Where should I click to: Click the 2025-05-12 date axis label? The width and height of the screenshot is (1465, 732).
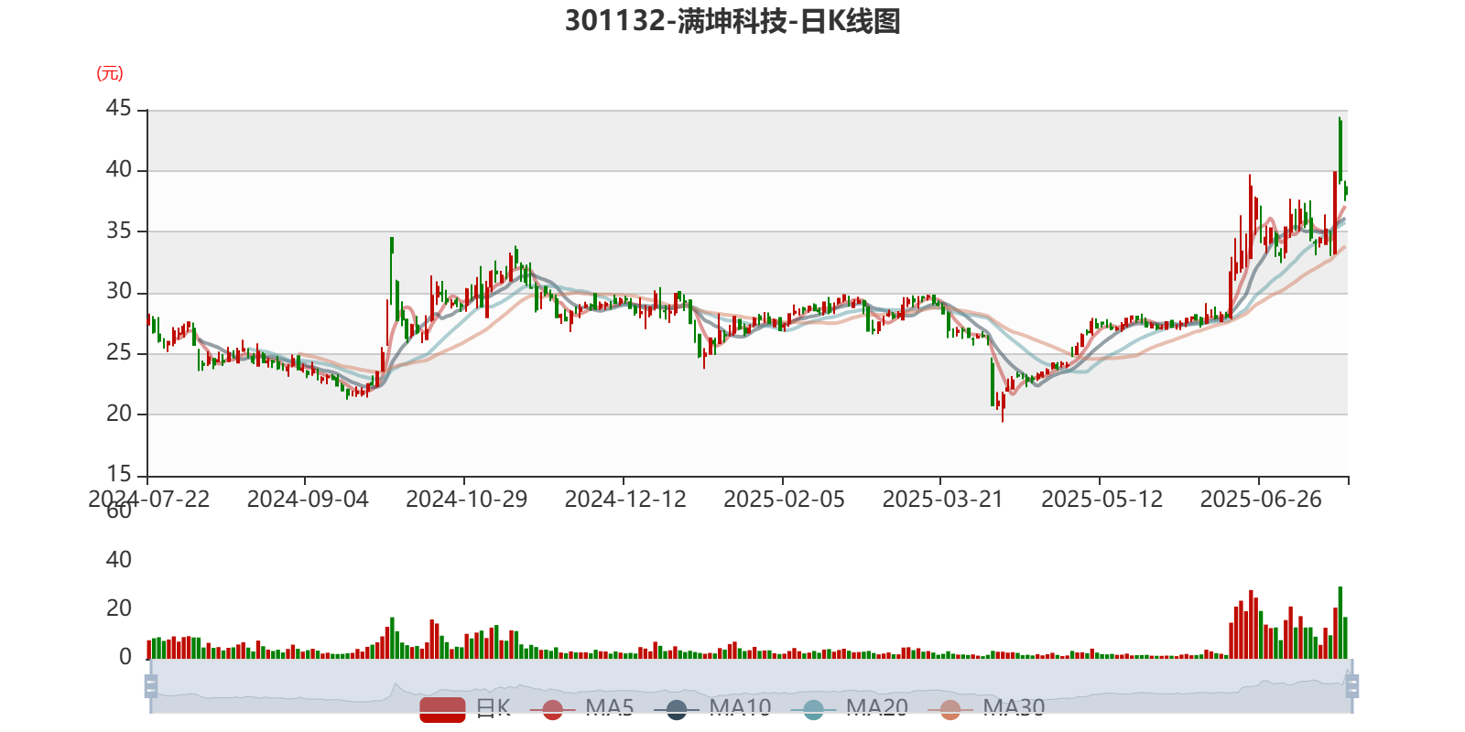tap(1101, 499)
